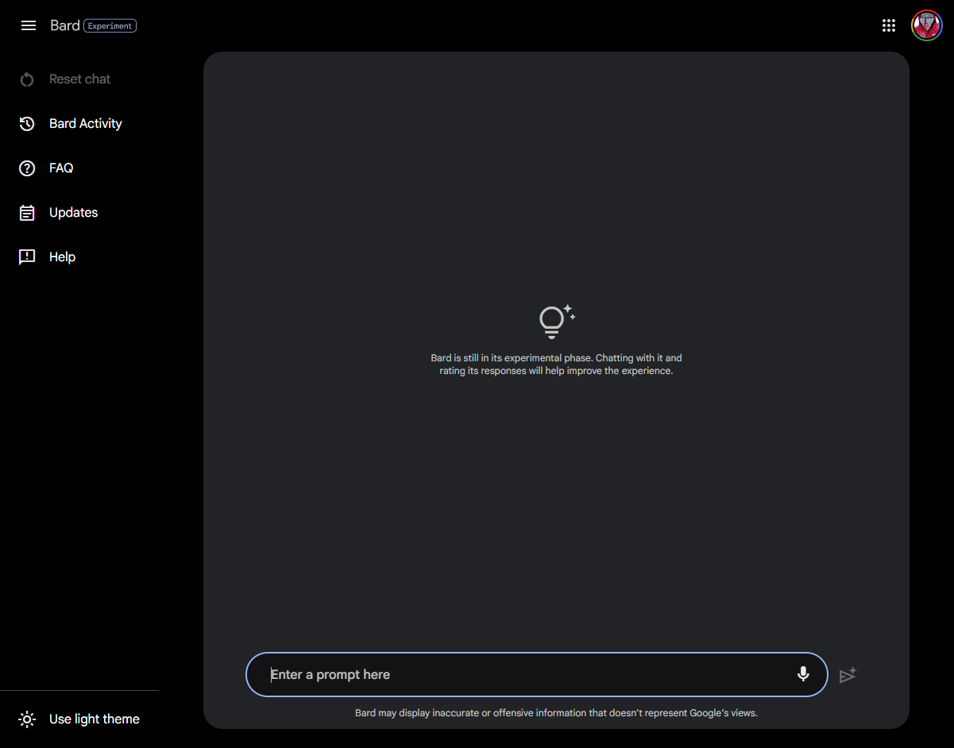The width and height of the screenshot is (954, 748).
Task: Open the Google apps grid launcher
Action: [x=889, y=25]
